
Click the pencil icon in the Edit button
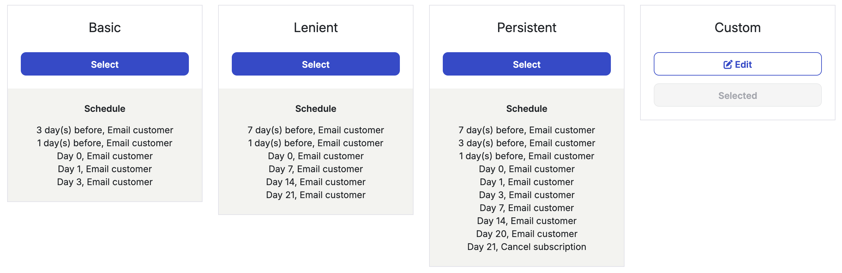coord(728,64)
